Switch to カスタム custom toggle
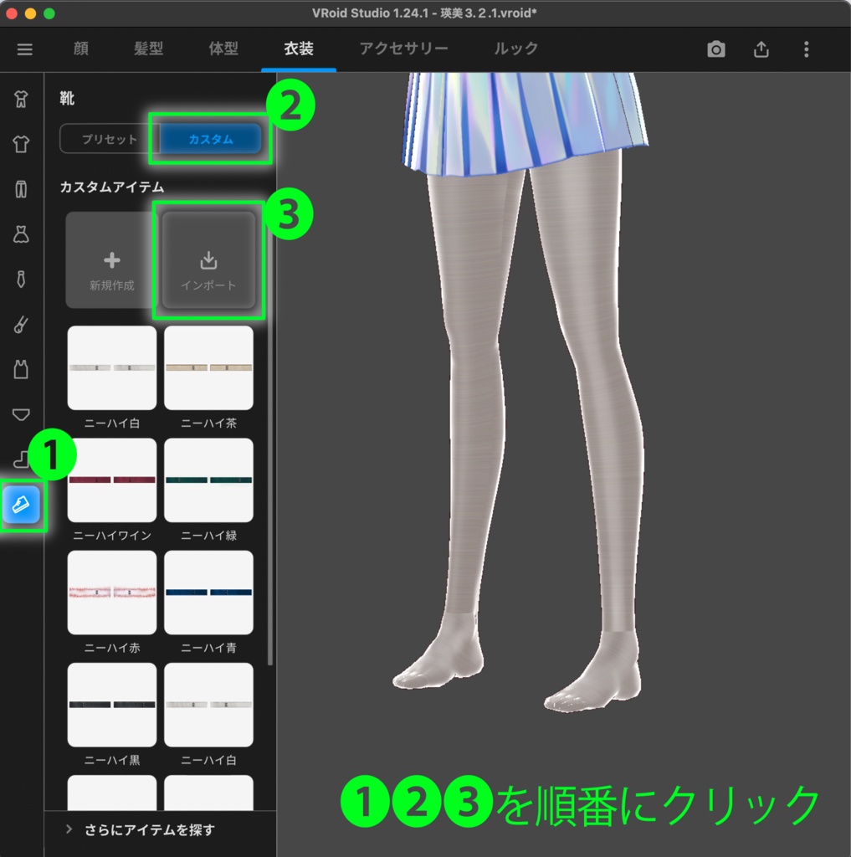This screenshot has height=857, width=851. coord(210,139)
